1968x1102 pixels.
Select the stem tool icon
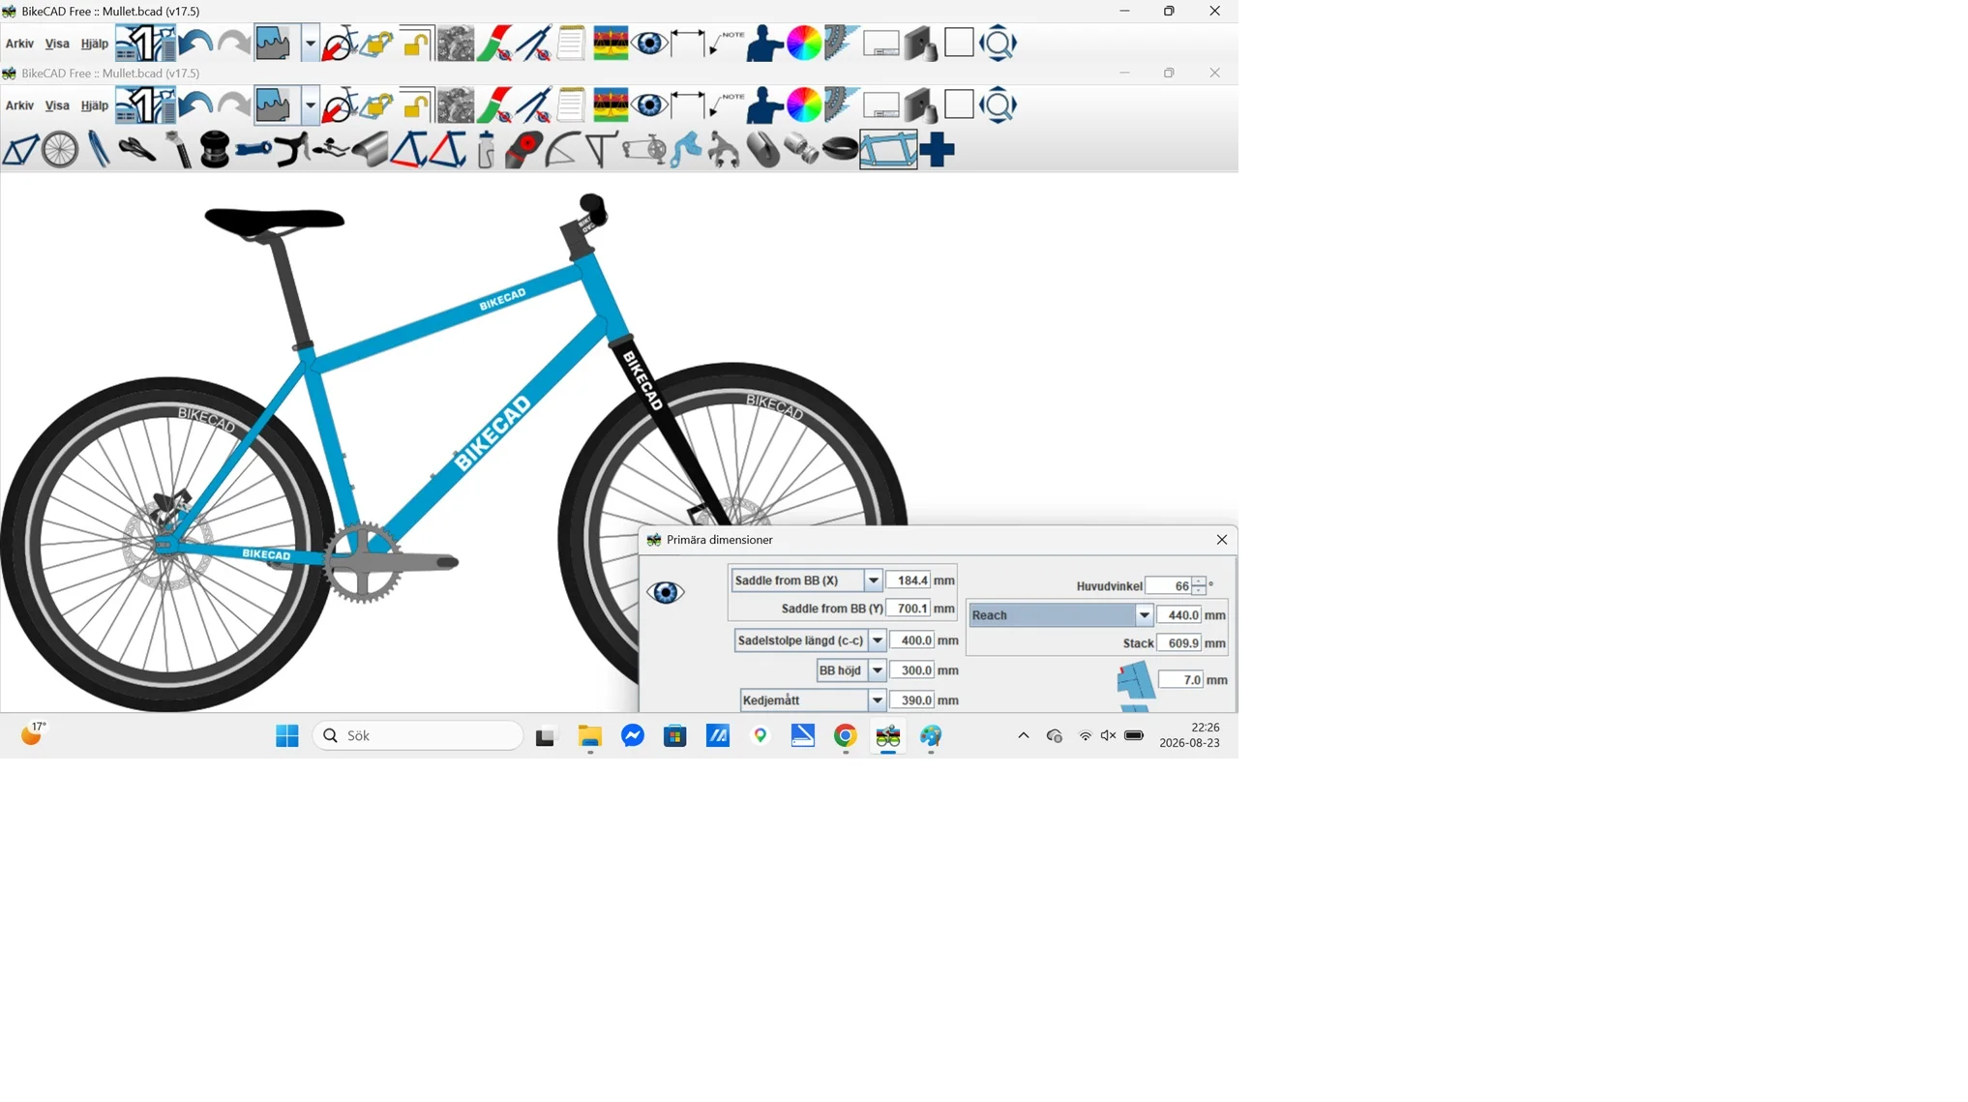coord(253,150)
